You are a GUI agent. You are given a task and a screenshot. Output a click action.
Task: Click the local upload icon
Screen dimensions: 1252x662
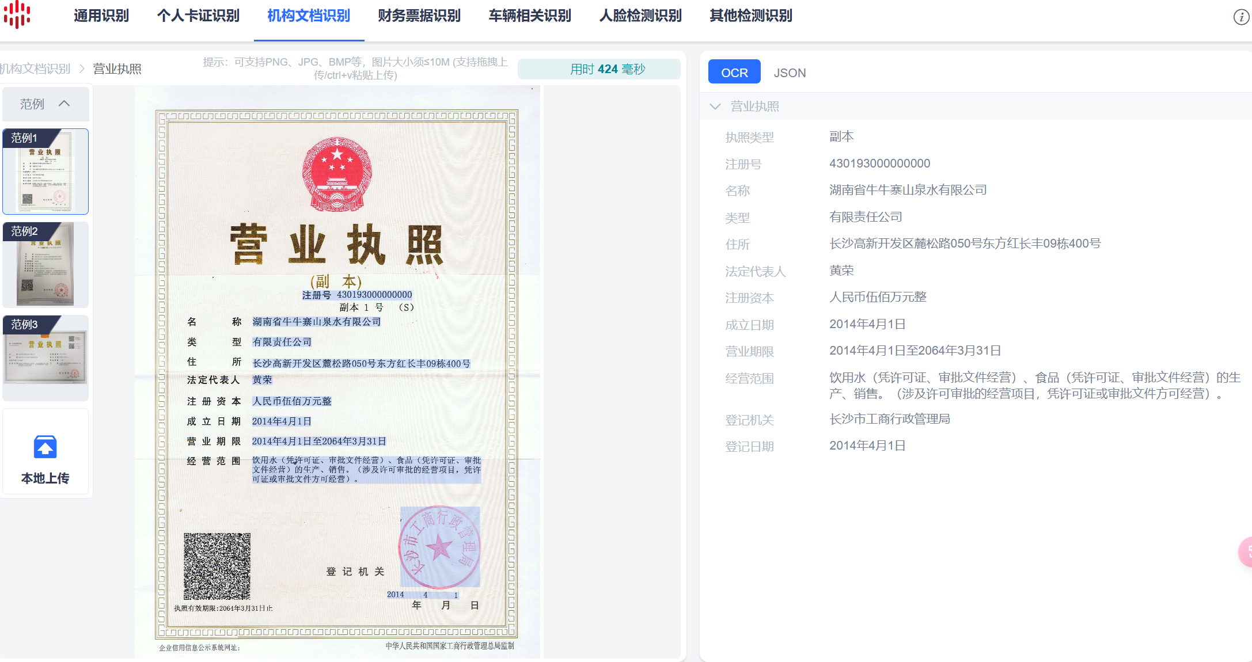[x=45, y=447]
